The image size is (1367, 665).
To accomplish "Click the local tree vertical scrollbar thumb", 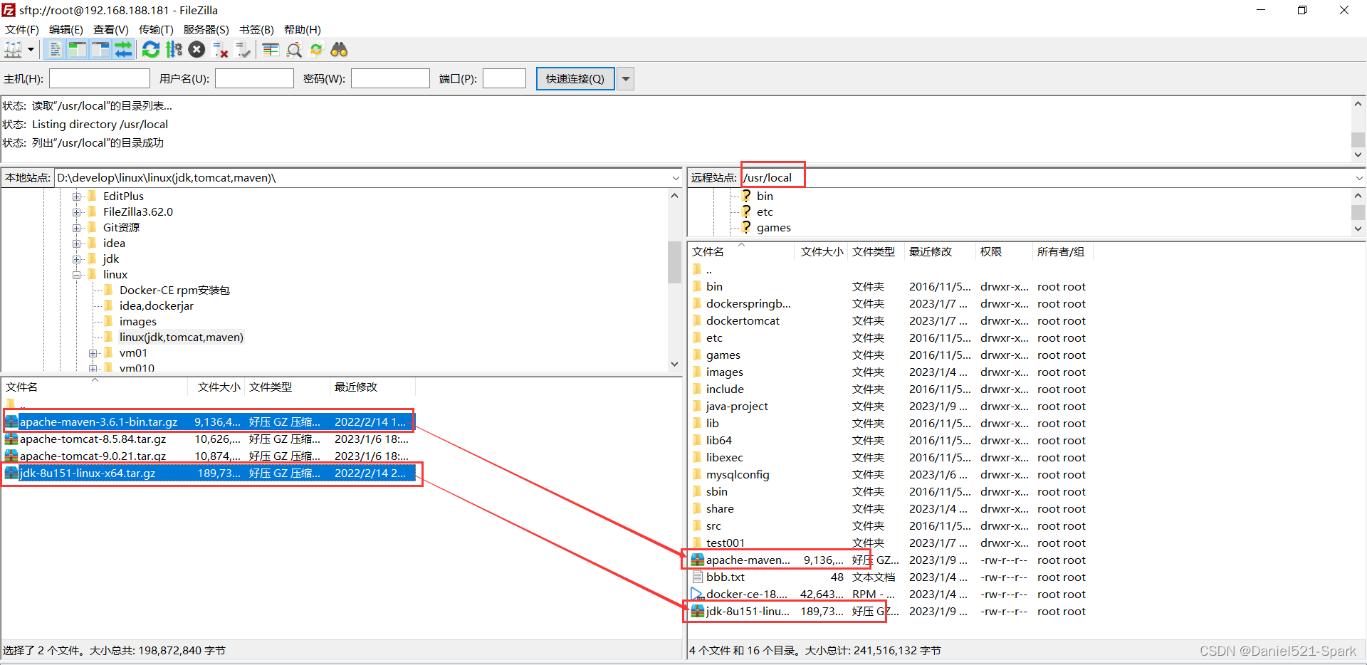I will pos(674,262).
